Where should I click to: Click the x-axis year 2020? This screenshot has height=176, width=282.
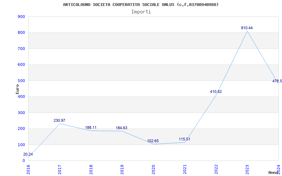coord(153,170)
